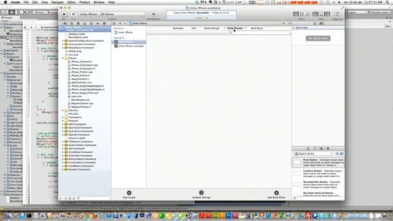Viewport: 393px width, 221px height.
Task: Switch library to icon grid view
Action: coord(337,153)
